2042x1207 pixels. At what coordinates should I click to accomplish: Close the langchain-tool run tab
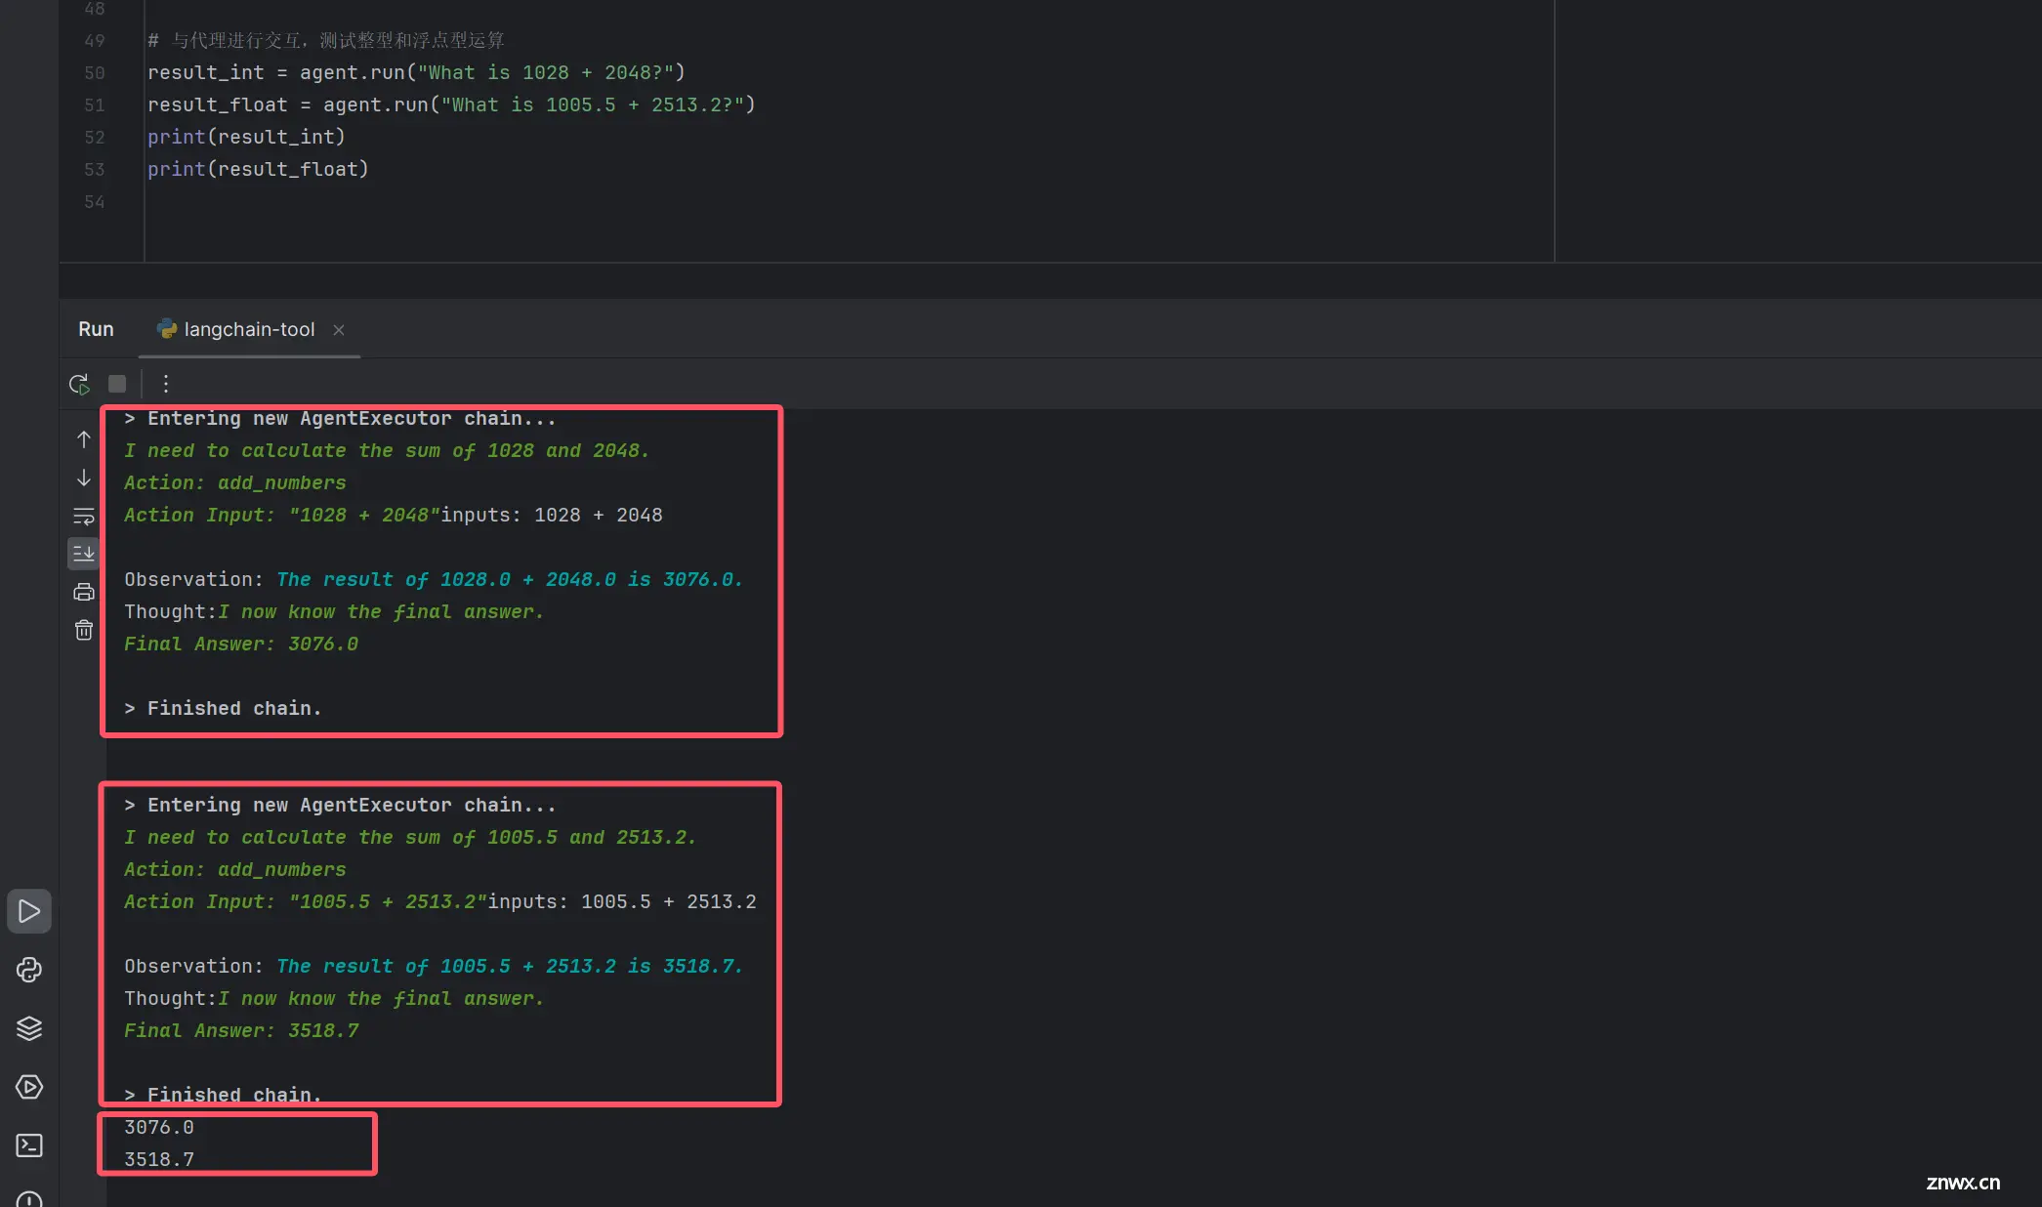point(339,330)
